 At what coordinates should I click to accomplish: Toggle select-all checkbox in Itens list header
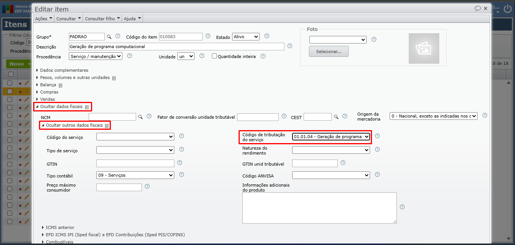[11, 74]
